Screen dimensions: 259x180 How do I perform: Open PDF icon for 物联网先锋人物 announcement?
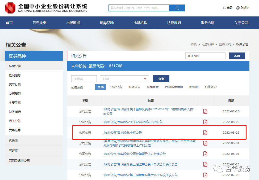tap(205, 111)
